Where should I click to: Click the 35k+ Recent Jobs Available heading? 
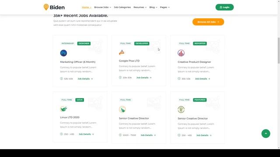click(x=80, y=16)
